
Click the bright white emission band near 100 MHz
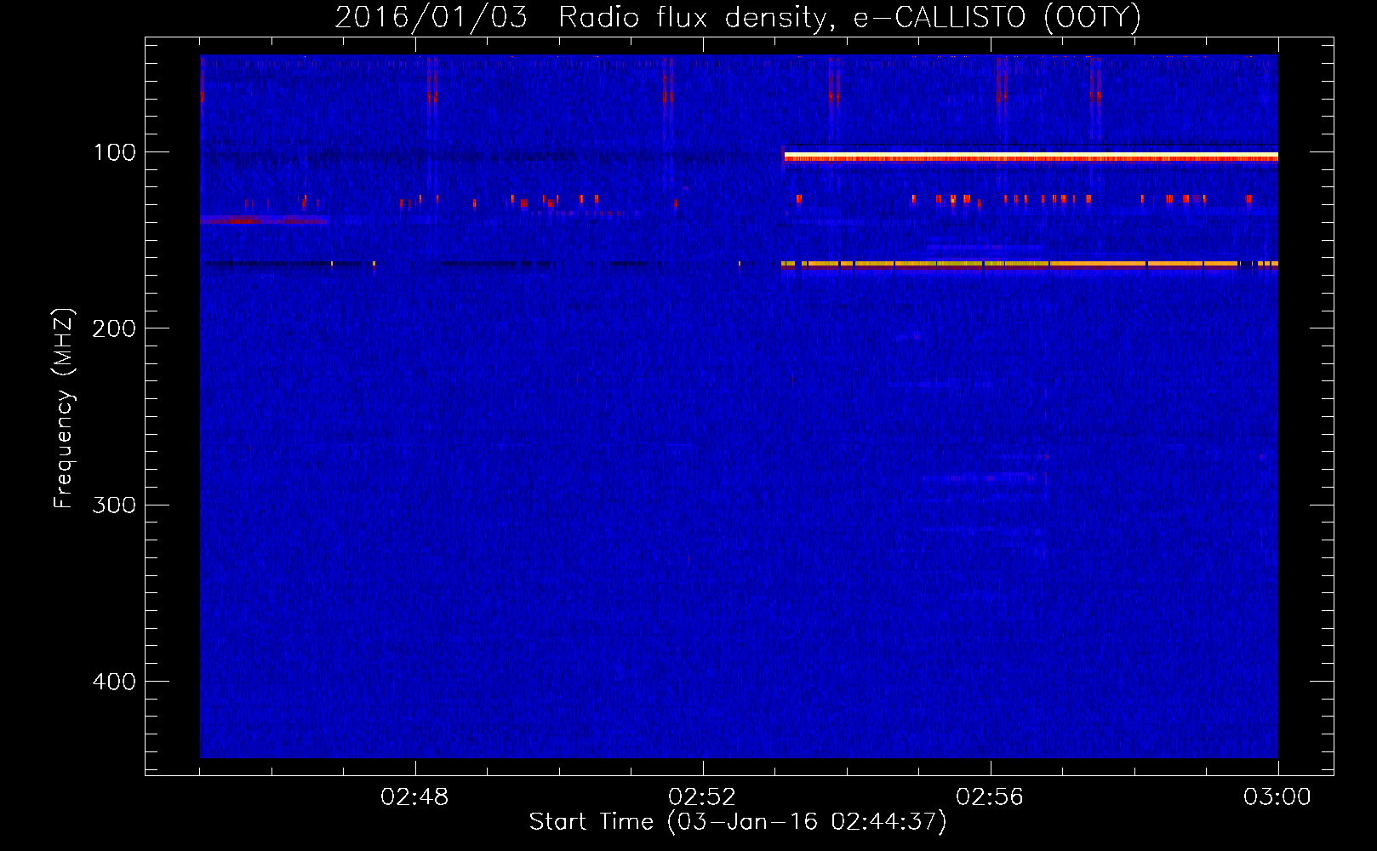tap(1031, 157)
